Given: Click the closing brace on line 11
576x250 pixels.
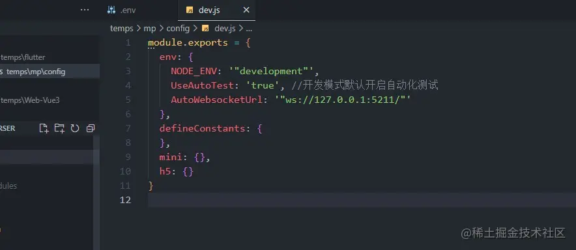Looking at the screenshot, I should 151,186.
